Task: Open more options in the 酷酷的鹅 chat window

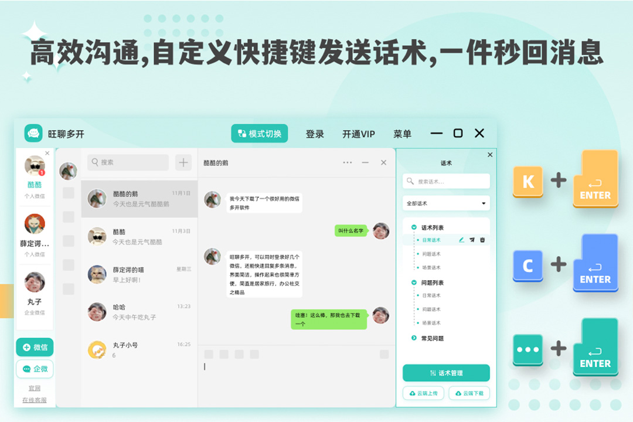Action: point(348,162)
